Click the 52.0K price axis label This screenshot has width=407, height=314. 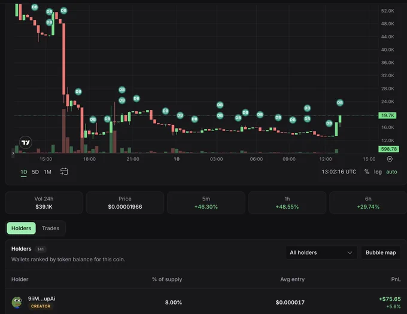click(387, 11)
